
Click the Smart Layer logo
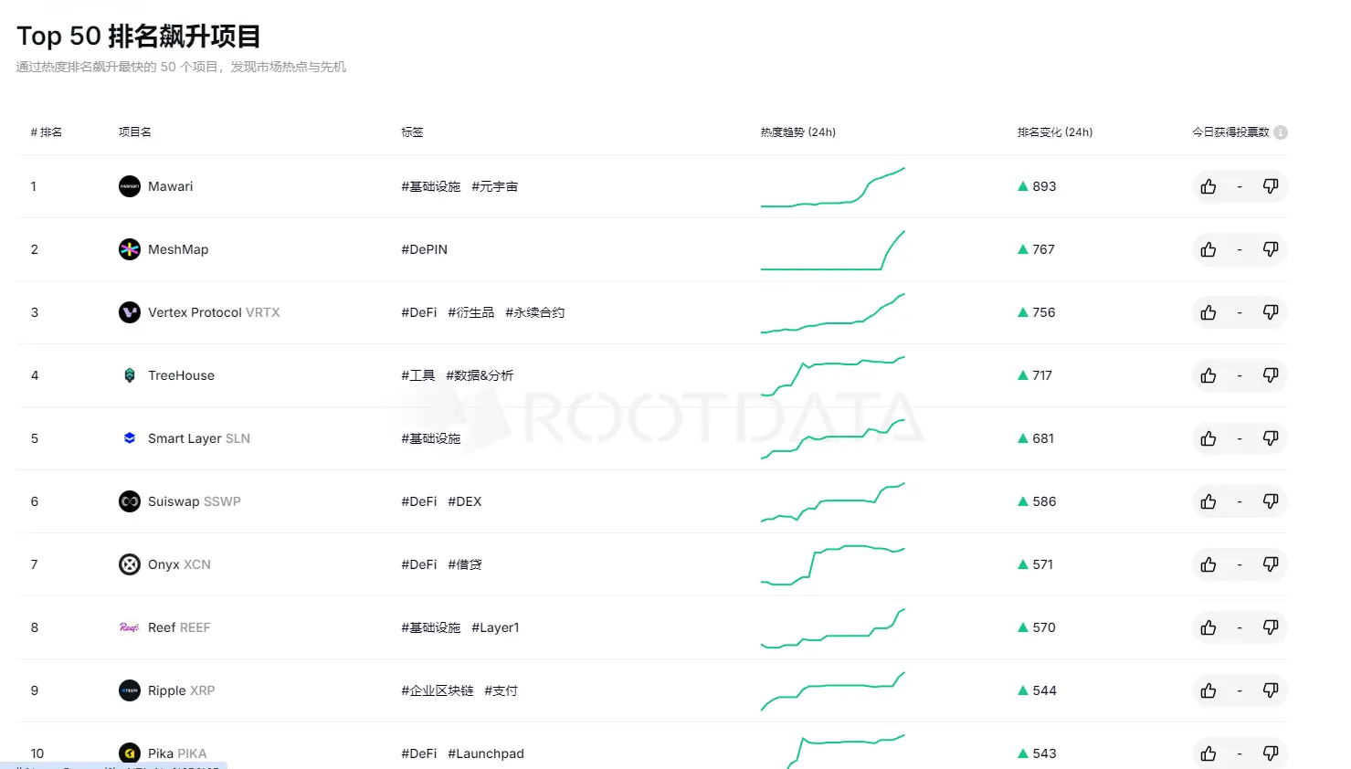tap(129, 437)
